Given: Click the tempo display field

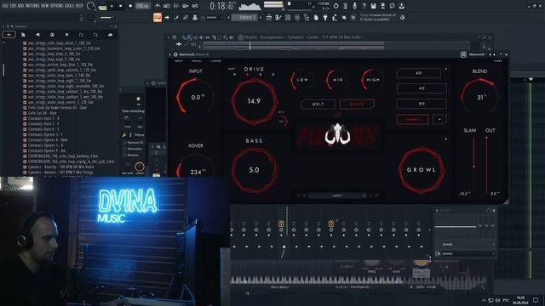Looking at the screenshot, I should (x=142, y=6).
